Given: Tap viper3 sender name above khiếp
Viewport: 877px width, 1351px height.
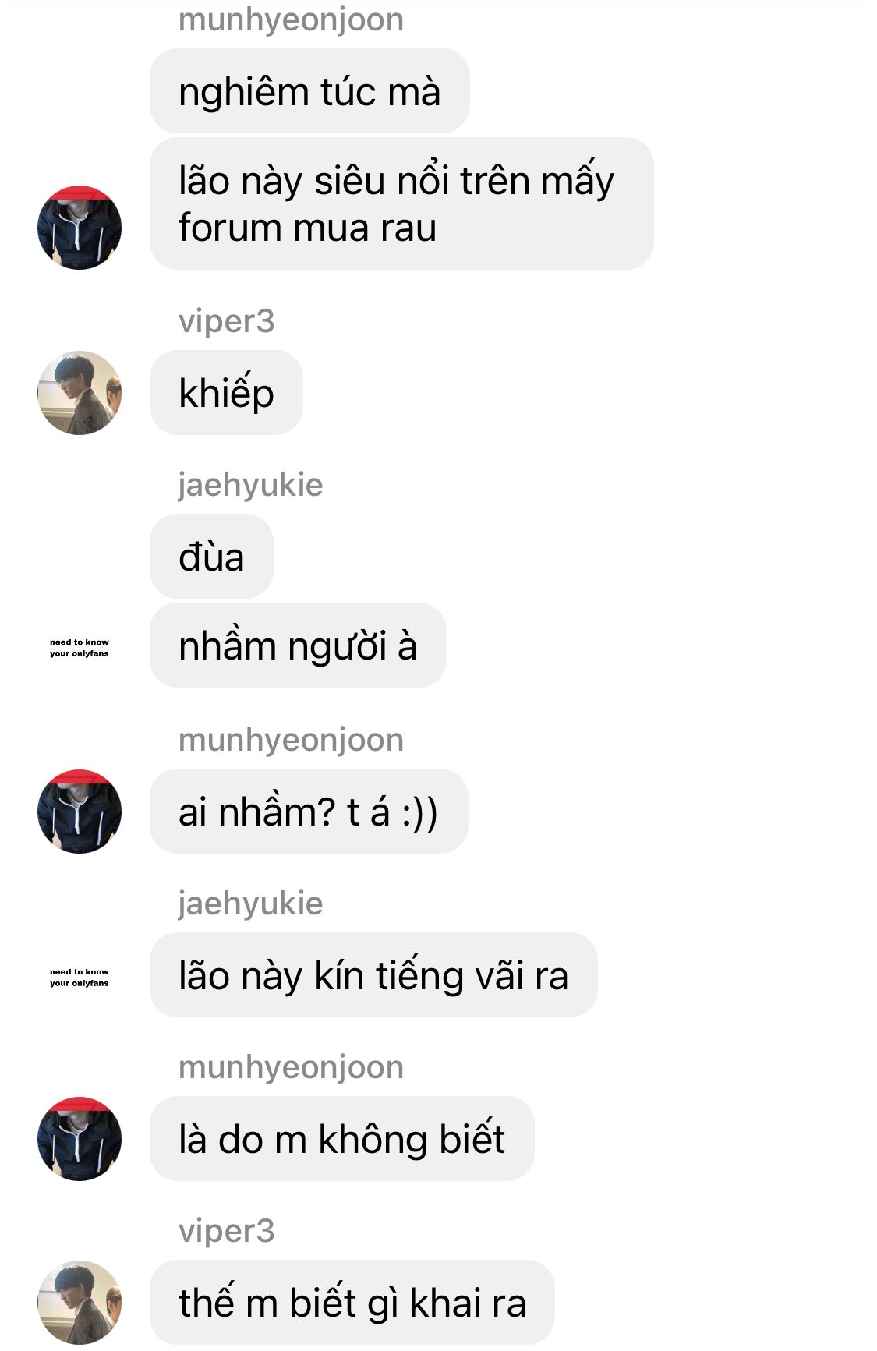Looking at the screenshot, I should tap(226, 321).
